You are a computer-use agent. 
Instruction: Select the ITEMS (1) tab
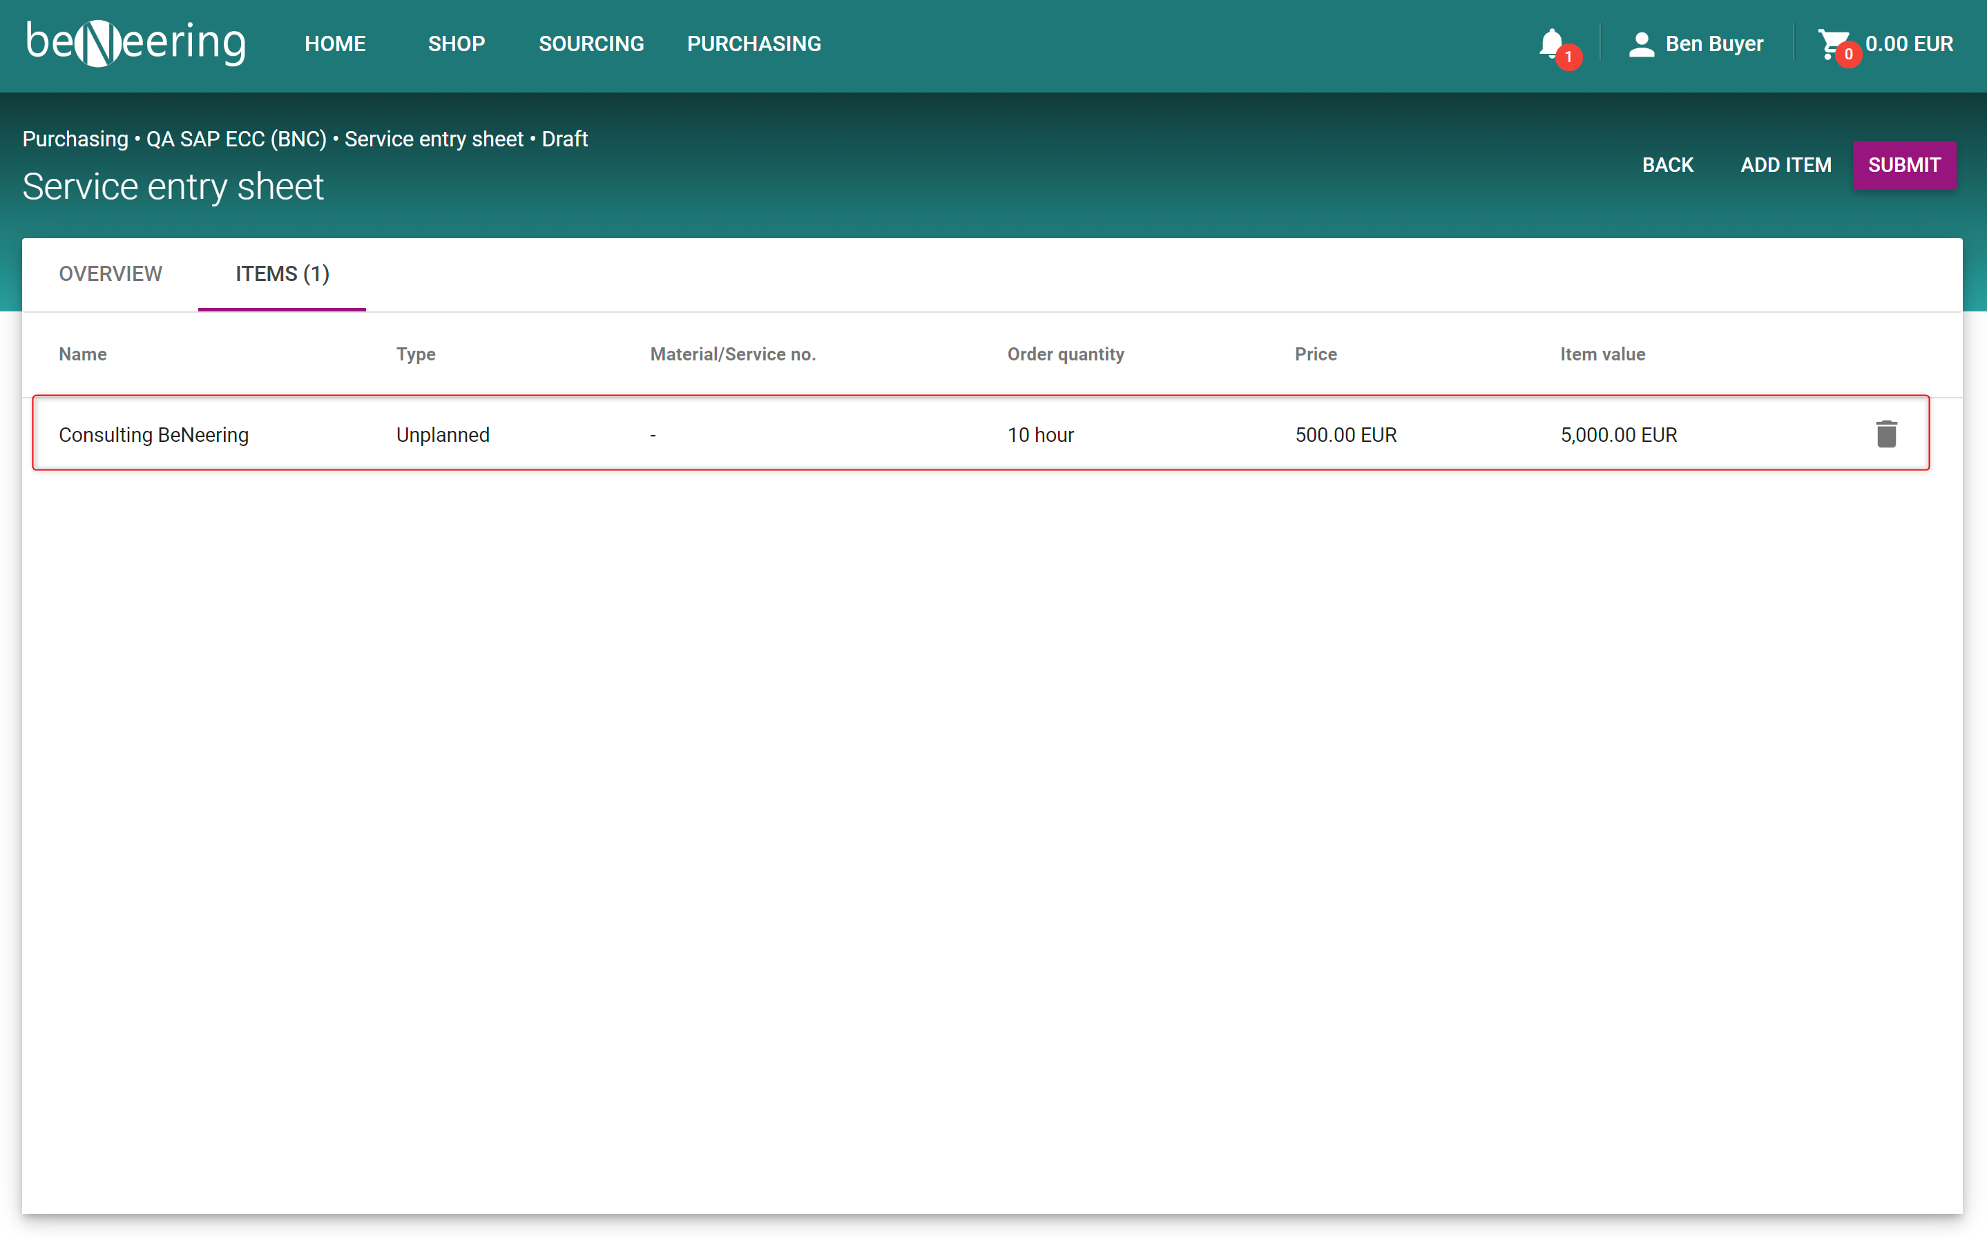(282, 273)
